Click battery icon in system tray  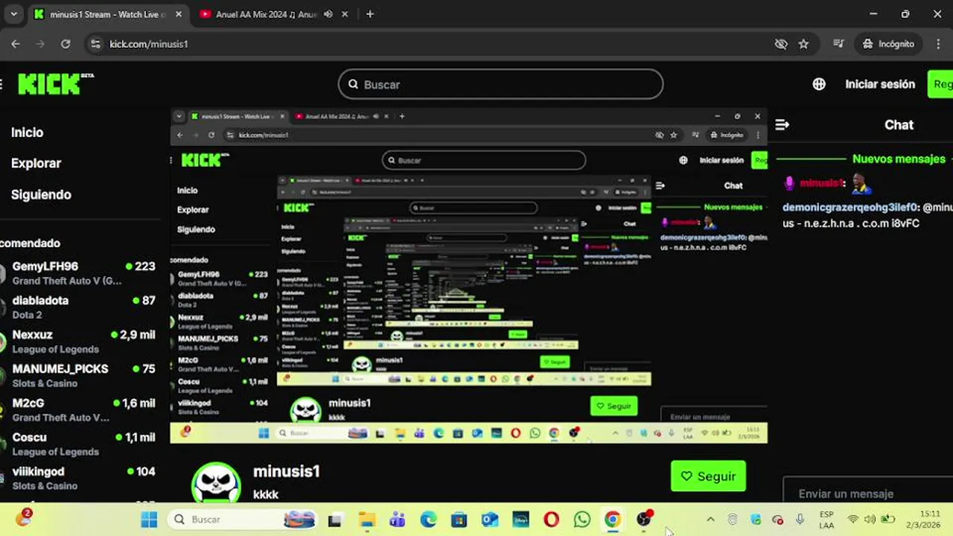887,520
